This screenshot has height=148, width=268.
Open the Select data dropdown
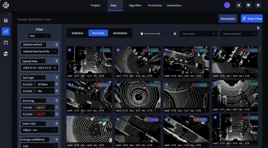(x=198, y=34)
